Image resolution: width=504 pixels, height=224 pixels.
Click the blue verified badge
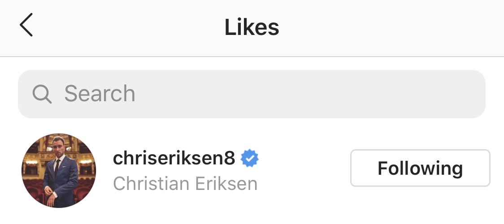(x=250, y=158)
